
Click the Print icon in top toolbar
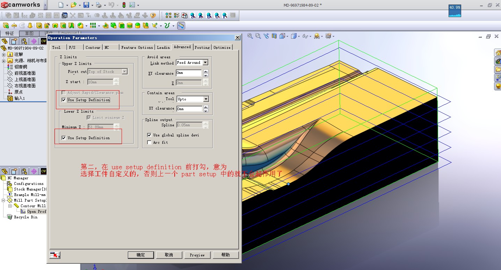pyautogui.click(x=99, y=5)
